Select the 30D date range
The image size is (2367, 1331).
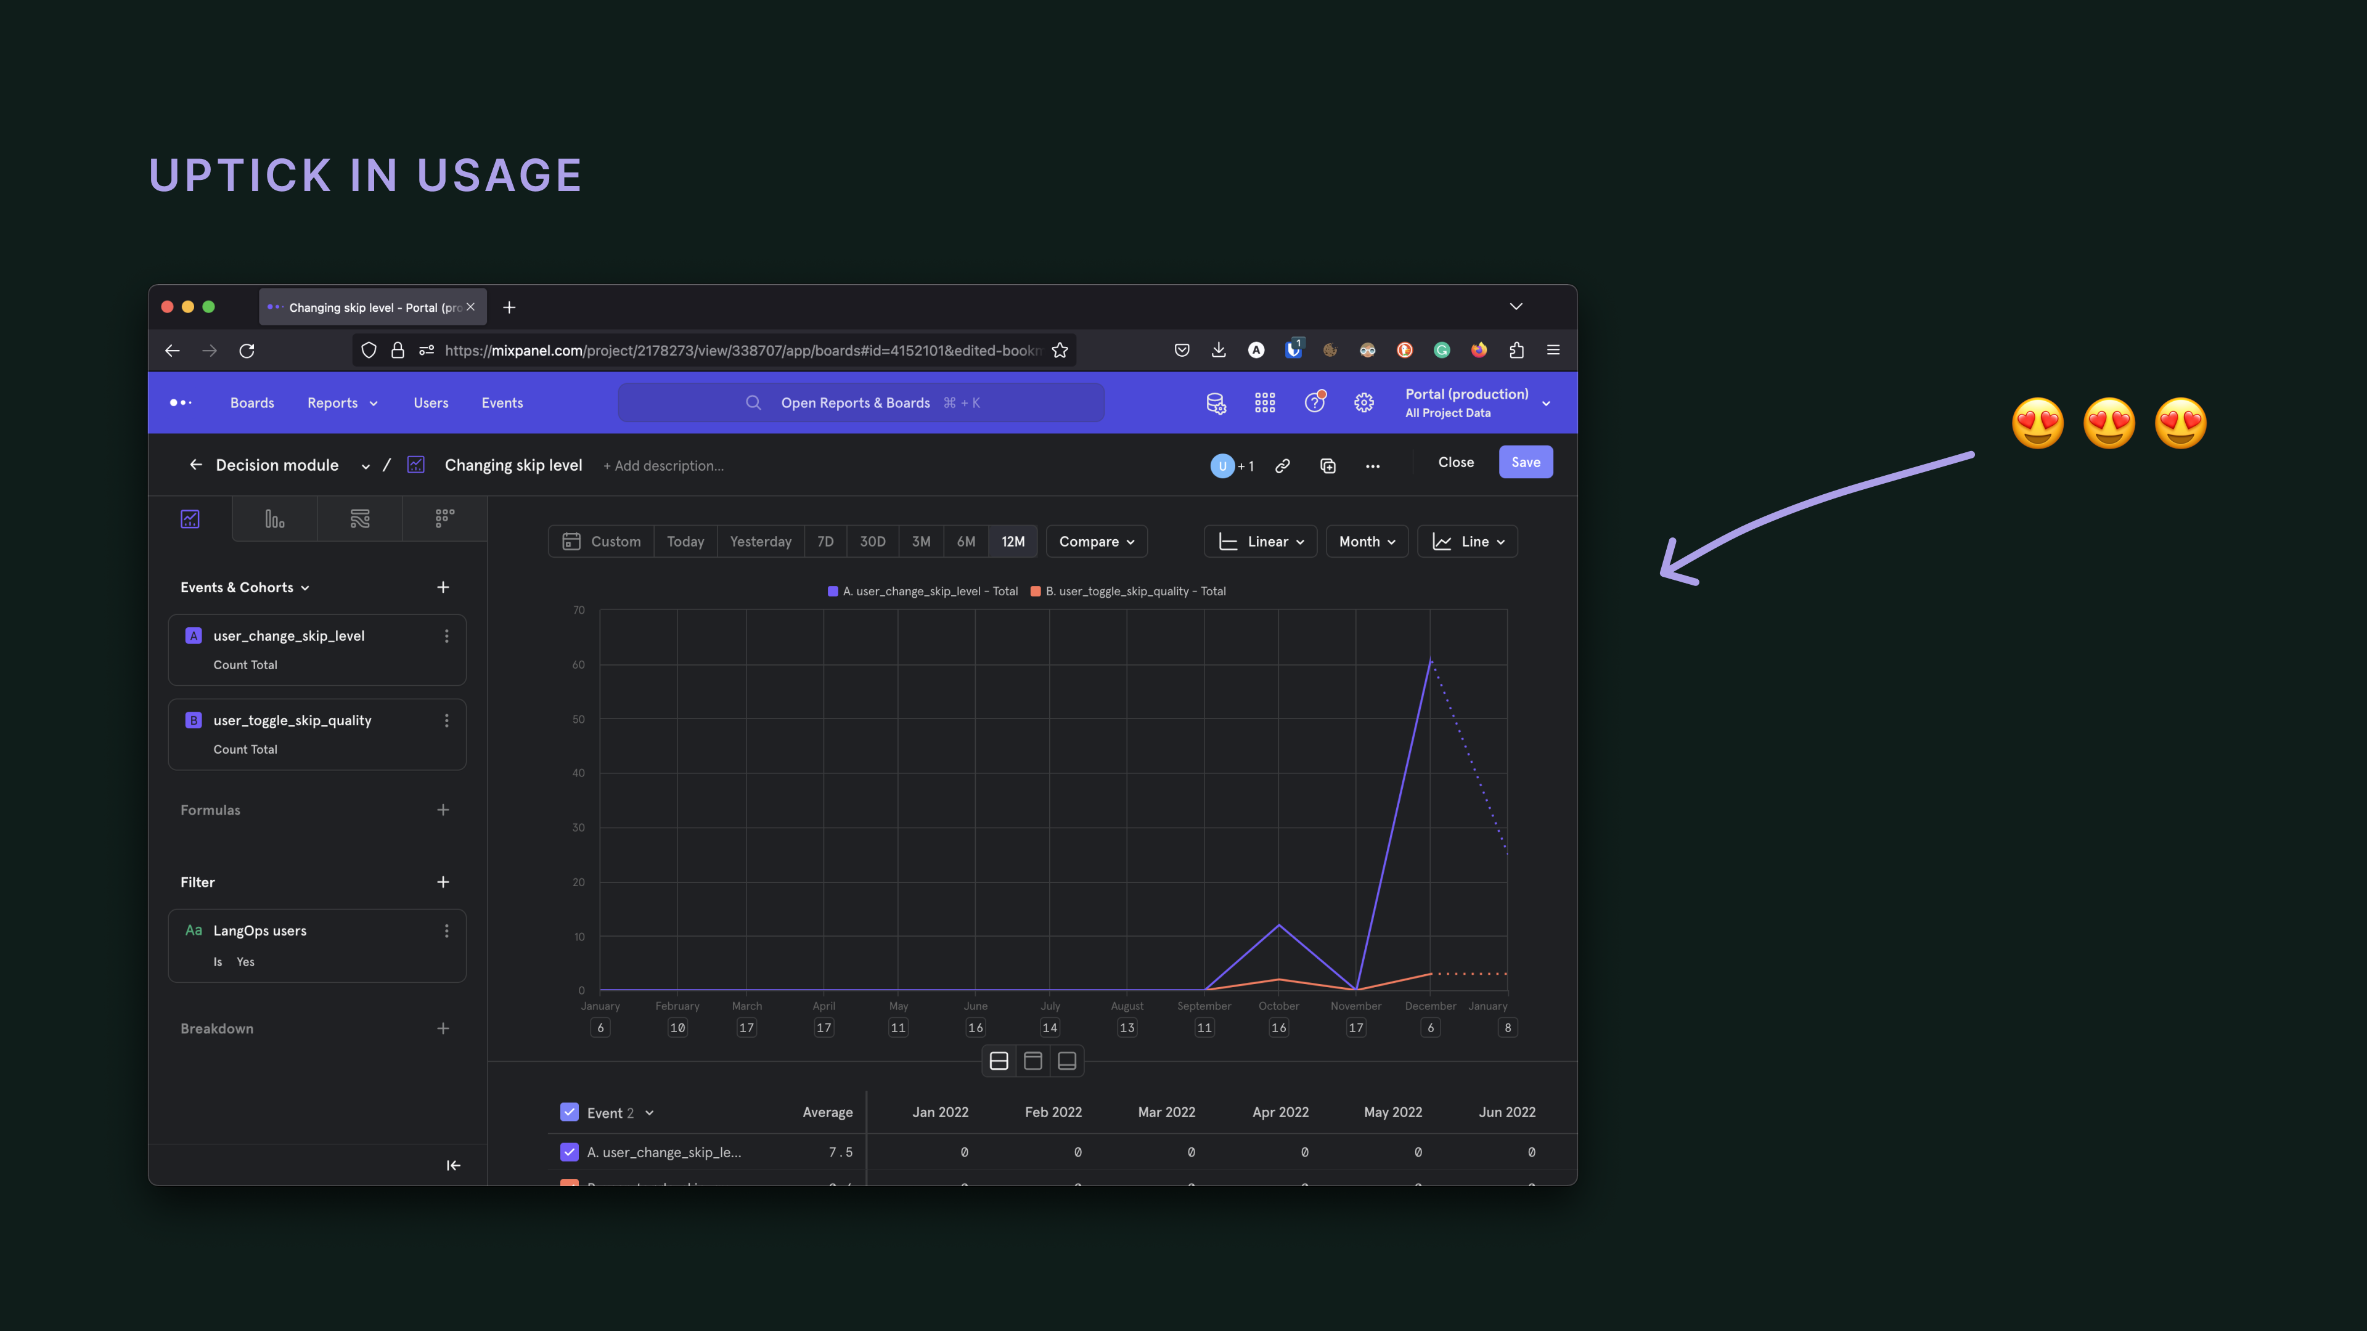click(873, 542)
